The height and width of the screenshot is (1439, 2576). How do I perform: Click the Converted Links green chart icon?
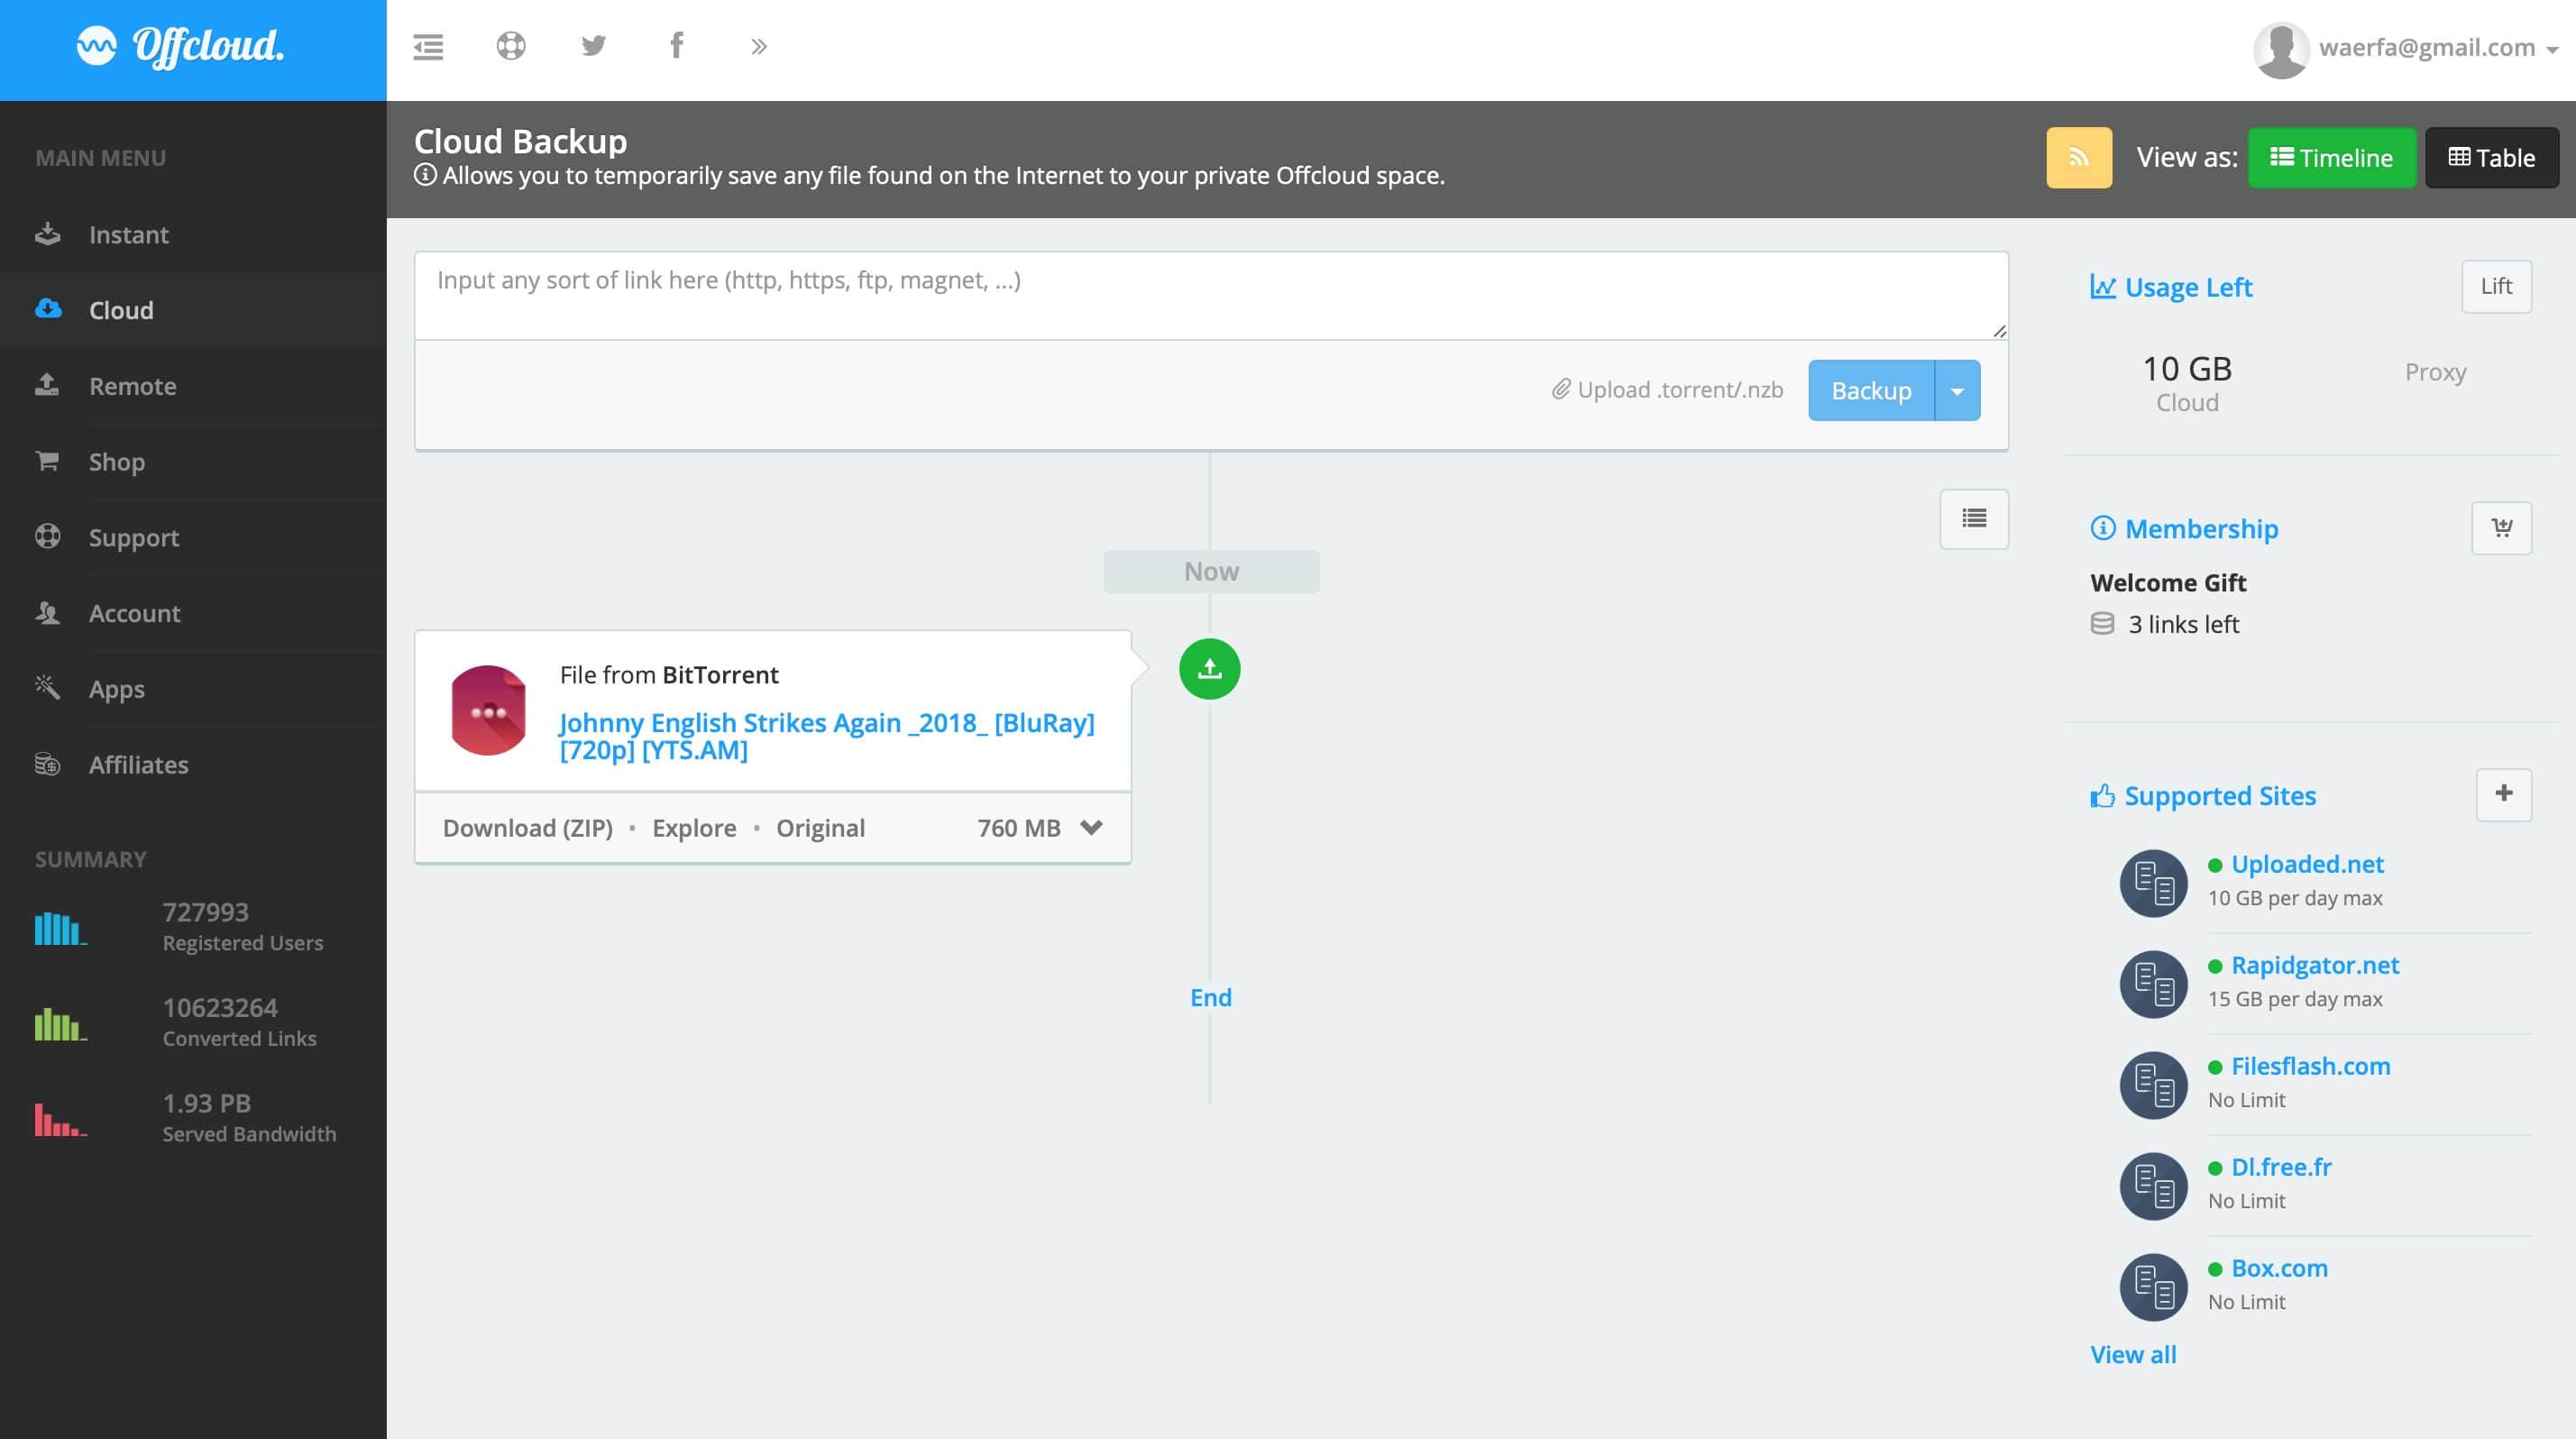[60, 1023]
